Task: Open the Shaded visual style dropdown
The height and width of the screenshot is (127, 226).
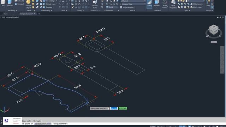Action: tap(133, 1)
